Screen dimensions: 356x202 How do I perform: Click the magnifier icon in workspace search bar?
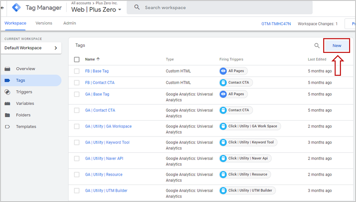click(x=137, y=7)
